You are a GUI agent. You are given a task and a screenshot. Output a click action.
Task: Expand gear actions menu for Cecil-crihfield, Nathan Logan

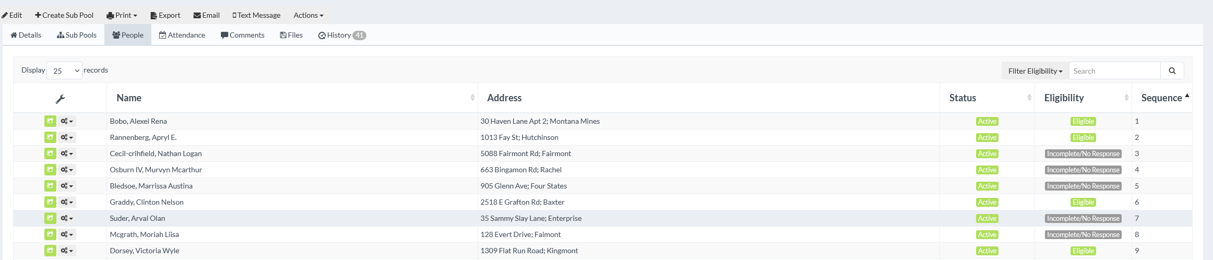67,153
